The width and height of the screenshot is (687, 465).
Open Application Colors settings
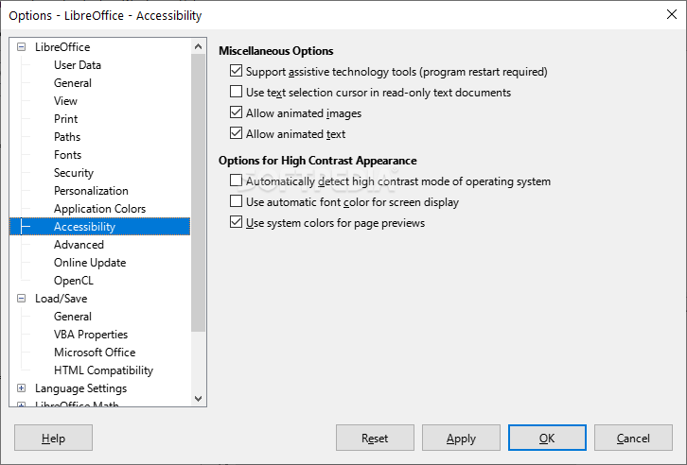(x=99, y=208)
